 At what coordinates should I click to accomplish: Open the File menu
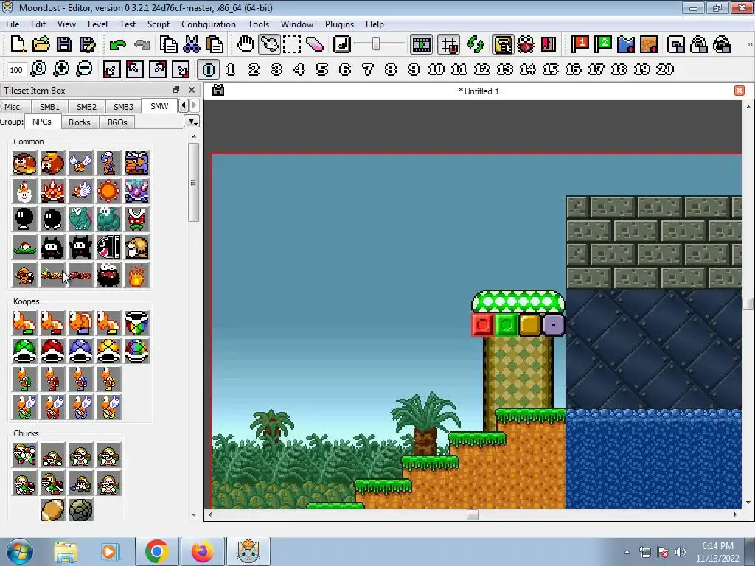[13, 24]
